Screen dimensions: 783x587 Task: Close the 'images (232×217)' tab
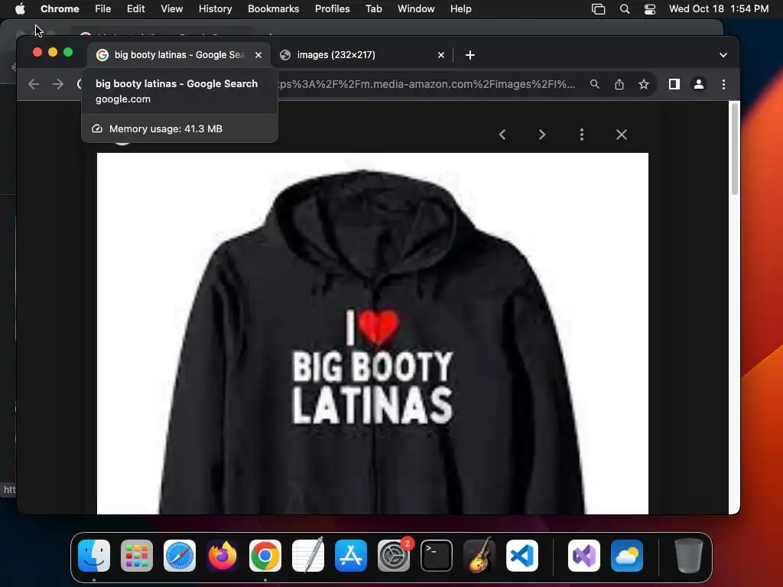click(441, 55)
